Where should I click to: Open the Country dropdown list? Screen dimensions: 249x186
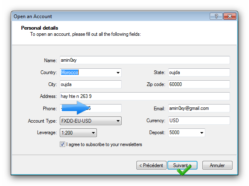(x=118, y=73)
